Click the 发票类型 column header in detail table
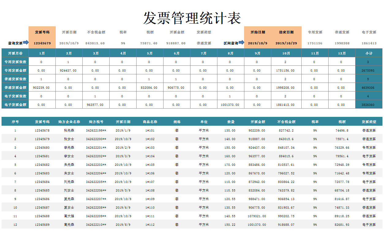Screen dimensions: 384x234 coord(370,121)
